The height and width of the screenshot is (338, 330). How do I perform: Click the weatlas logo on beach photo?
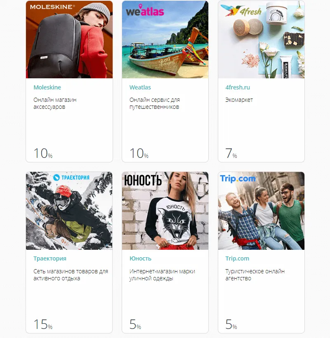click(x=145, y=11)
